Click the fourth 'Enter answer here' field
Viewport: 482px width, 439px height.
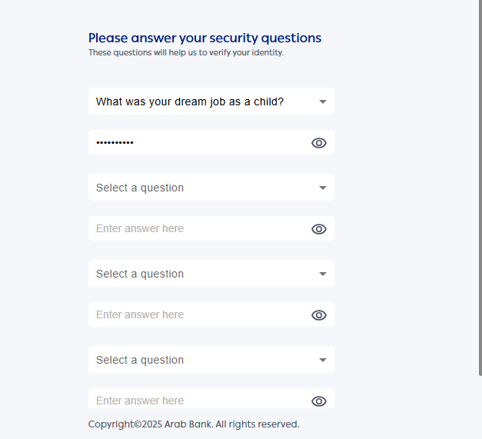coord(196,400)
